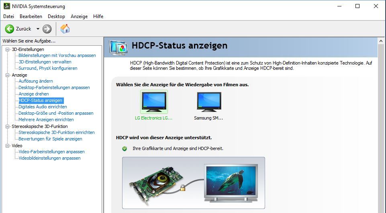Go to Auflösung ändern
The height and width of the screenshot is (213, 386).
(x=36, y=81)
